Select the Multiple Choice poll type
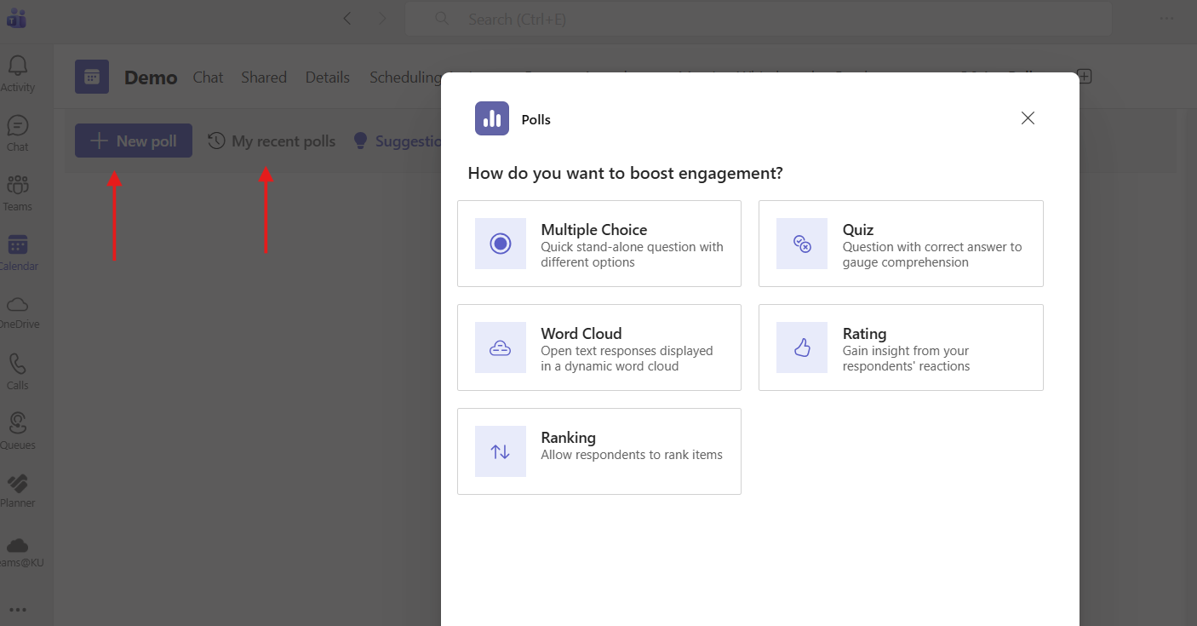 [598, 244]
